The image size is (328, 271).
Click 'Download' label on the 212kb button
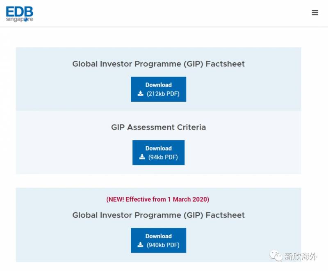(x=158, y=85)
